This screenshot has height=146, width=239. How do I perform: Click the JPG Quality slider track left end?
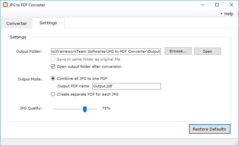54,109
